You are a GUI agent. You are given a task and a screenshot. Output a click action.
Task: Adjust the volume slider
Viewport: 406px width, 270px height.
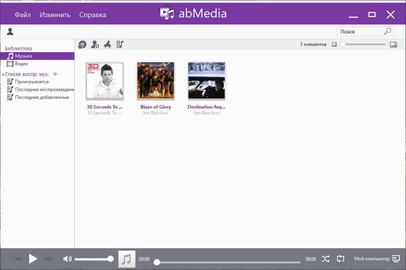click(x=94, y=259)
